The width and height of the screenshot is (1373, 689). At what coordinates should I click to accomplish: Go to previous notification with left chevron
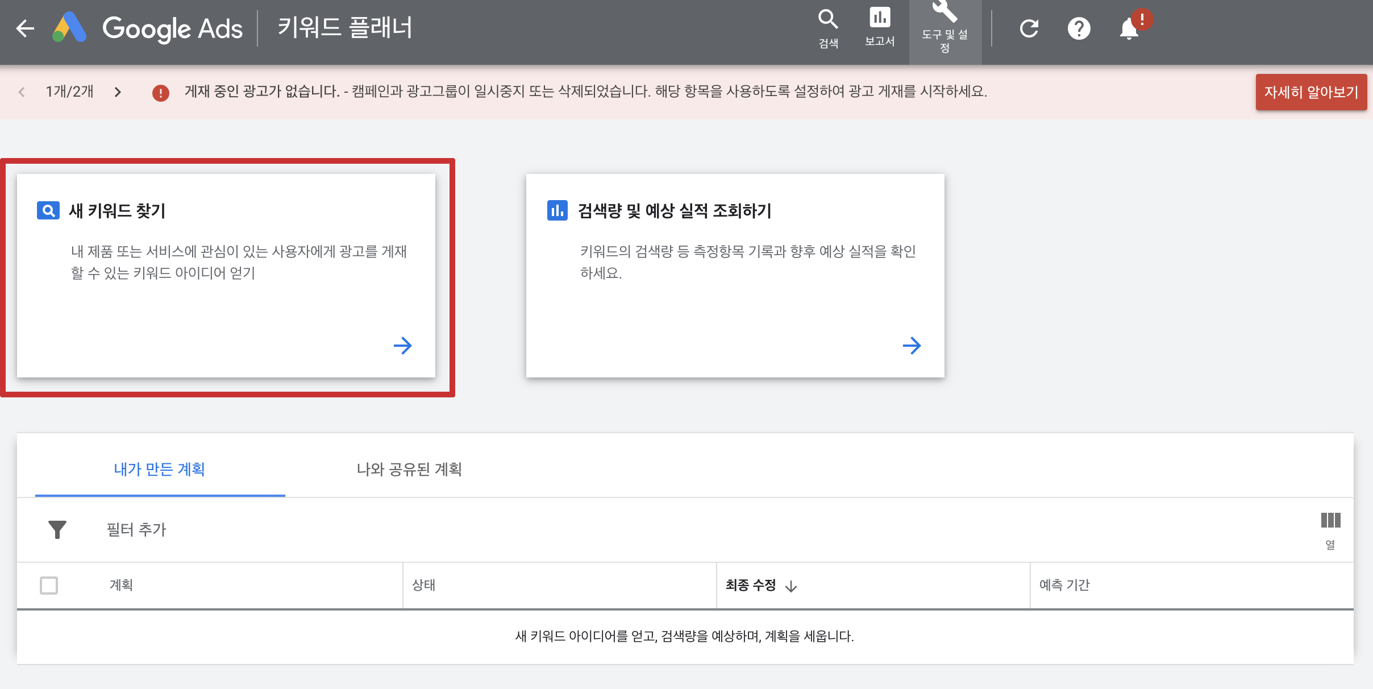(x=22, y=92)
